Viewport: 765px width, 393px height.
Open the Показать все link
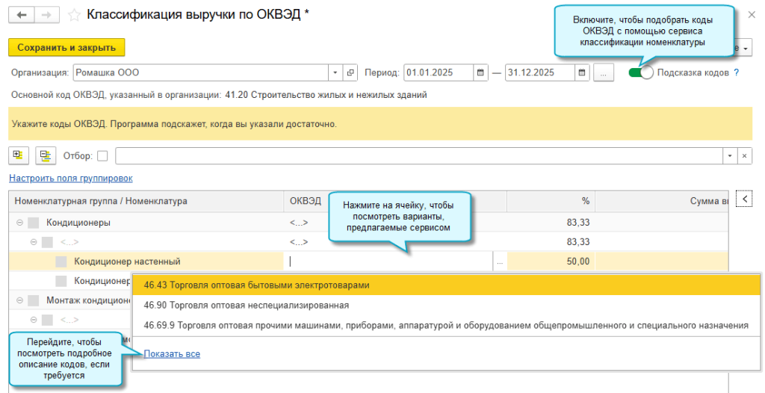click(172, 354)
